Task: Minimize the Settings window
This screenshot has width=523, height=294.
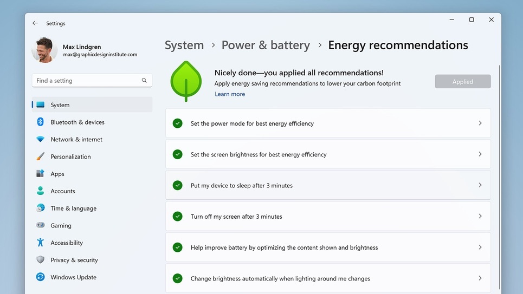Action: 451,19
